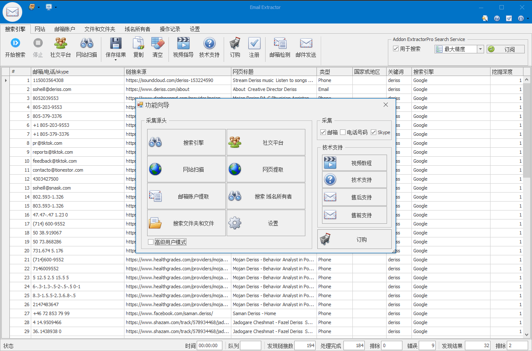Click 保存结果 floppy disk icon

point(116,43)
